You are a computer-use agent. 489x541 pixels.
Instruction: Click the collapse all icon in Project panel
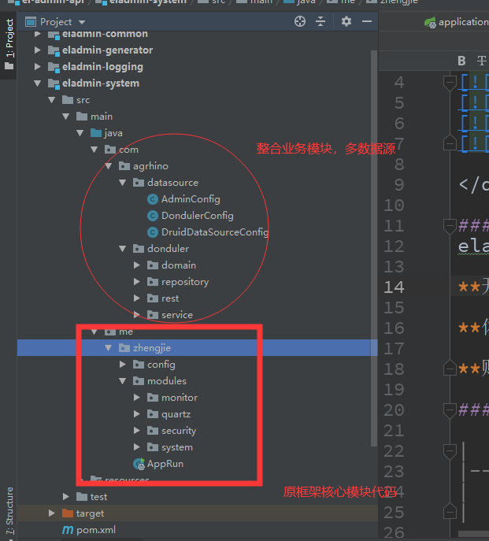pos(320,22)
